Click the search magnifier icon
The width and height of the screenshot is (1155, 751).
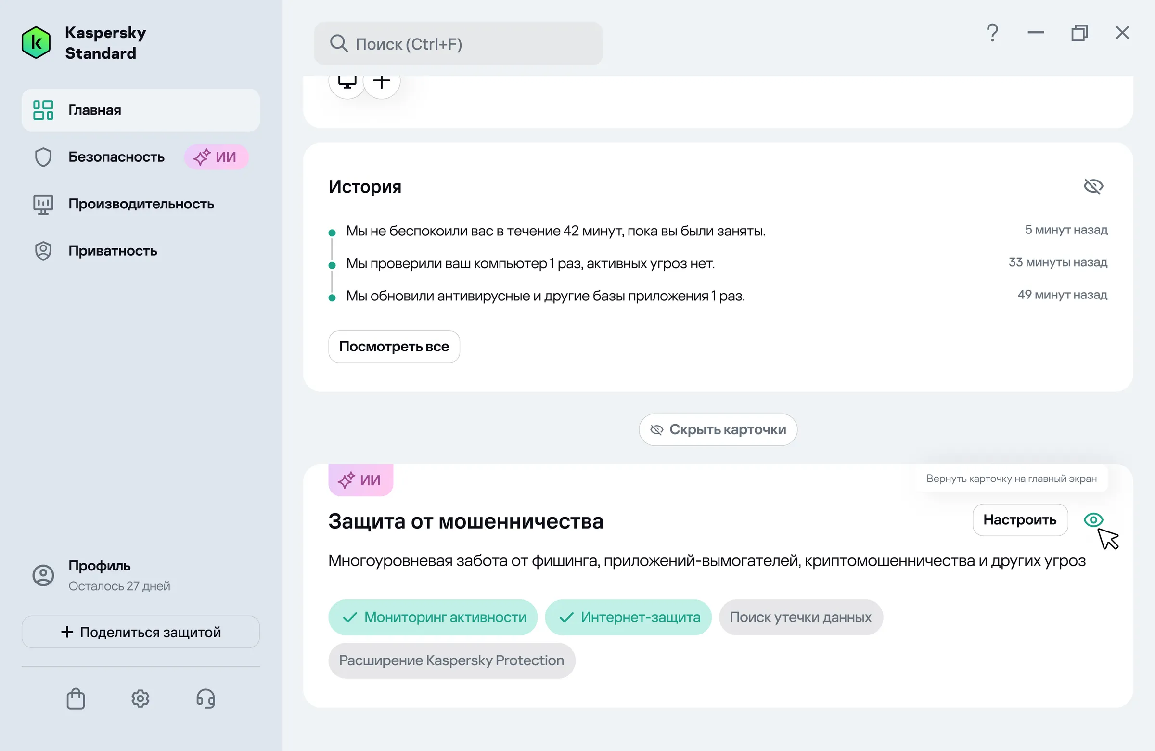pos(339,44)
